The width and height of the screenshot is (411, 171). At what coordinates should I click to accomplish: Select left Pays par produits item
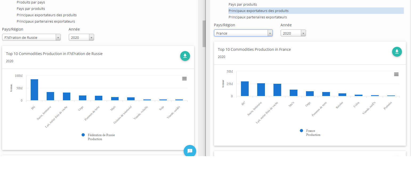(31, 9)
